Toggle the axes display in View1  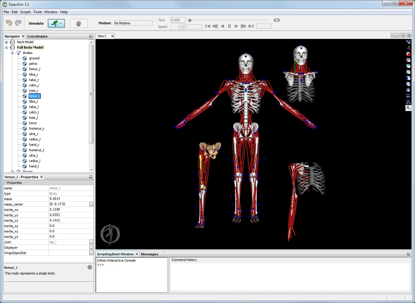pos(408,48)
